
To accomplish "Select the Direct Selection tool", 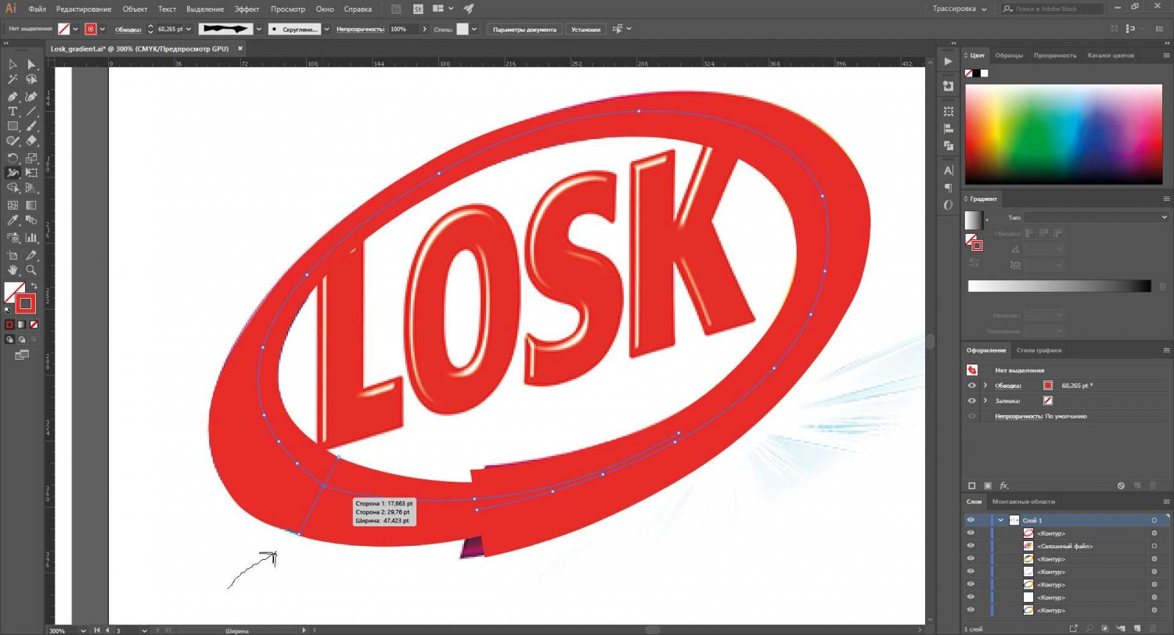I will point(31,64).
